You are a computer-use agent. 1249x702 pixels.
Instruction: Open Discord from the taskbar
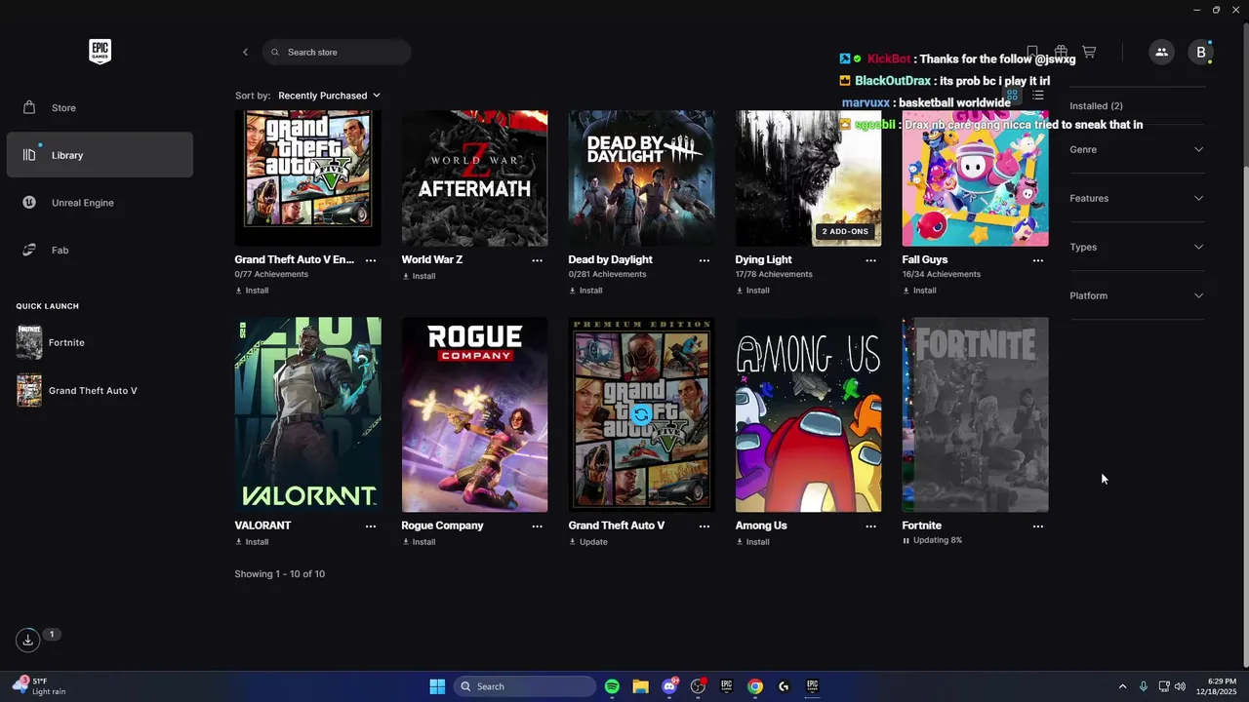pos(669,686)
